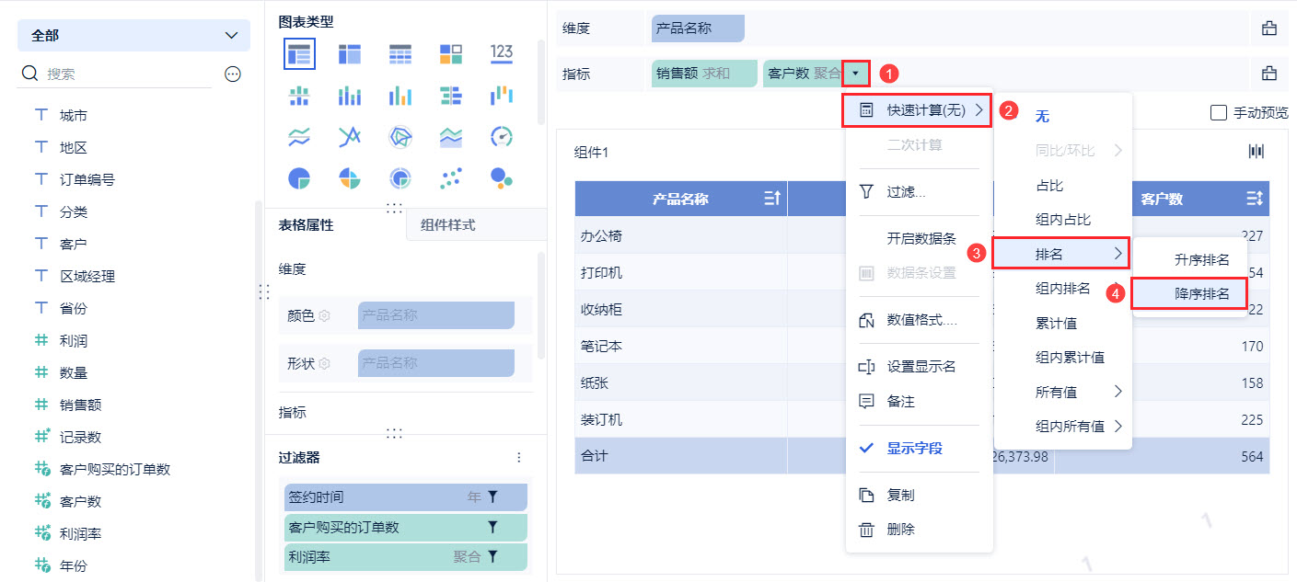The width and height of the screenshot is (1297, 582).
Task: Expand the 组内所有值 submenu
Action: [x=1063, y=426]
